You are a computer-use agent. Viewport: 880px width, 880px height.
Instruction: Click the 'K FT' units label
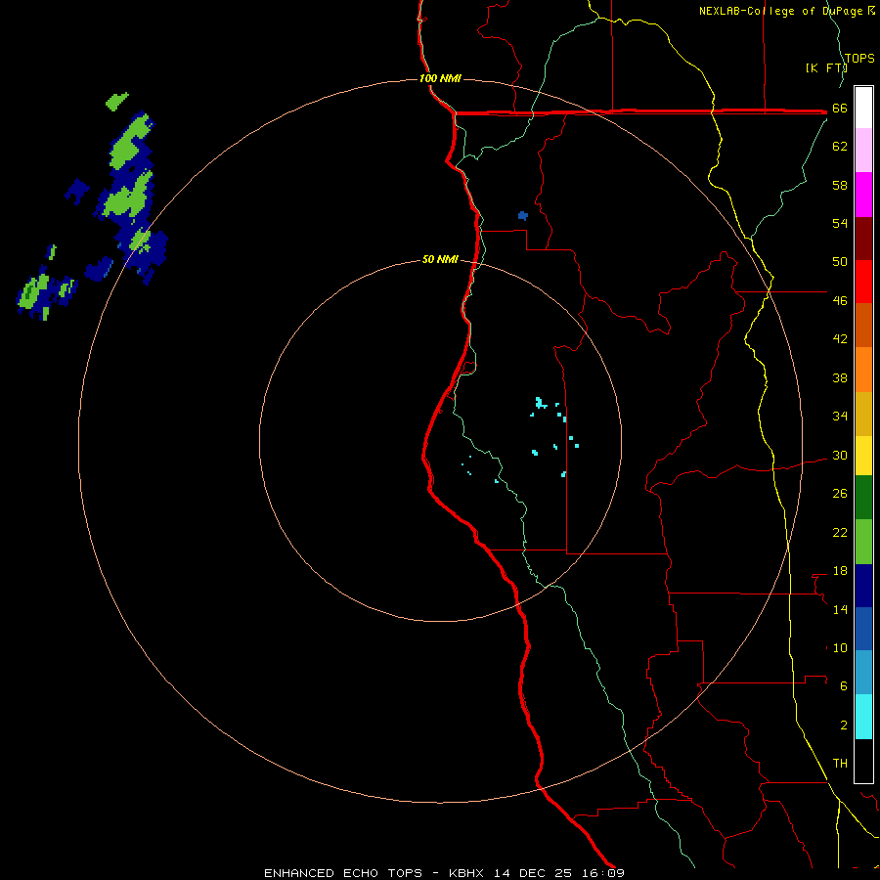(825, 67)
